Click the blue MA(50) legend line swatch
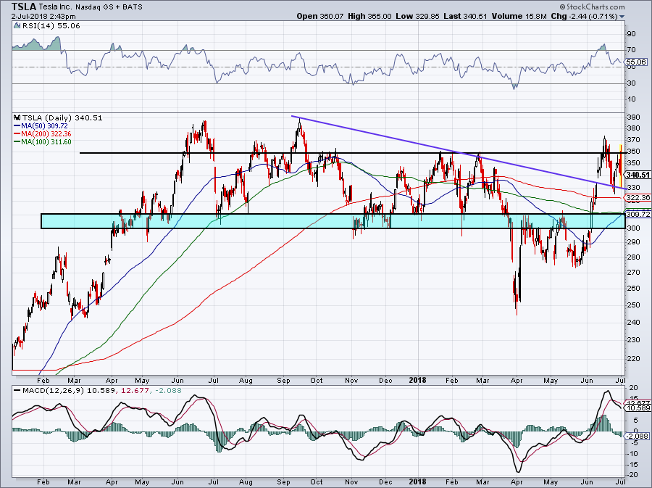This screenshot has width=652, height=488. pyautogui.click(x=17, y=126)
